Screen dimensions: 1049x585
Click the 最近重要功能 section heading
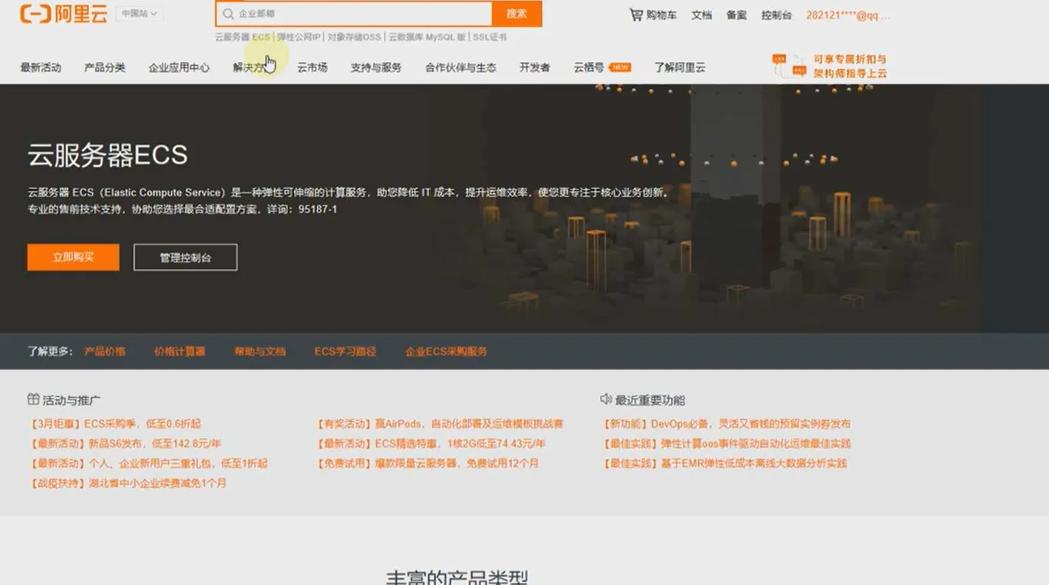click(650, 400)
